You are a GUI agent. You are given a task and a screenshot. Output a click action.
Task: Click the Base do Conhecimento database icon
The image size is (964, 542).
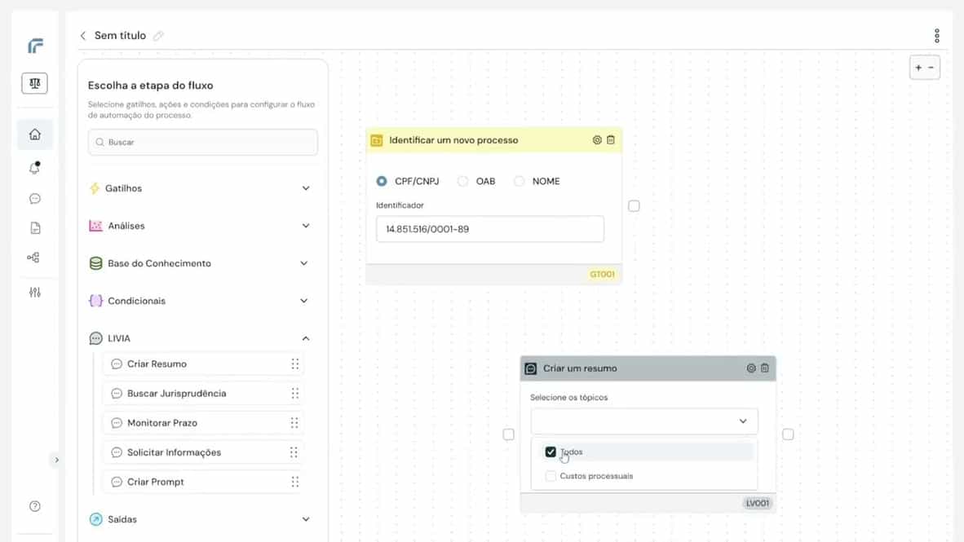coord(96,263)
